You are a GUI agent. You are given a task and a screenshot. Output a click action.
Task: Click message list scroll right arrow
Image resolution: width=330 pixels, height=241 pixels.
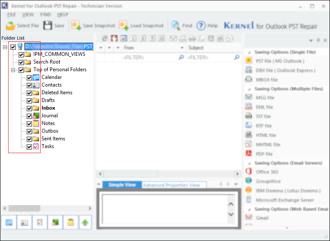pos(238,174)
